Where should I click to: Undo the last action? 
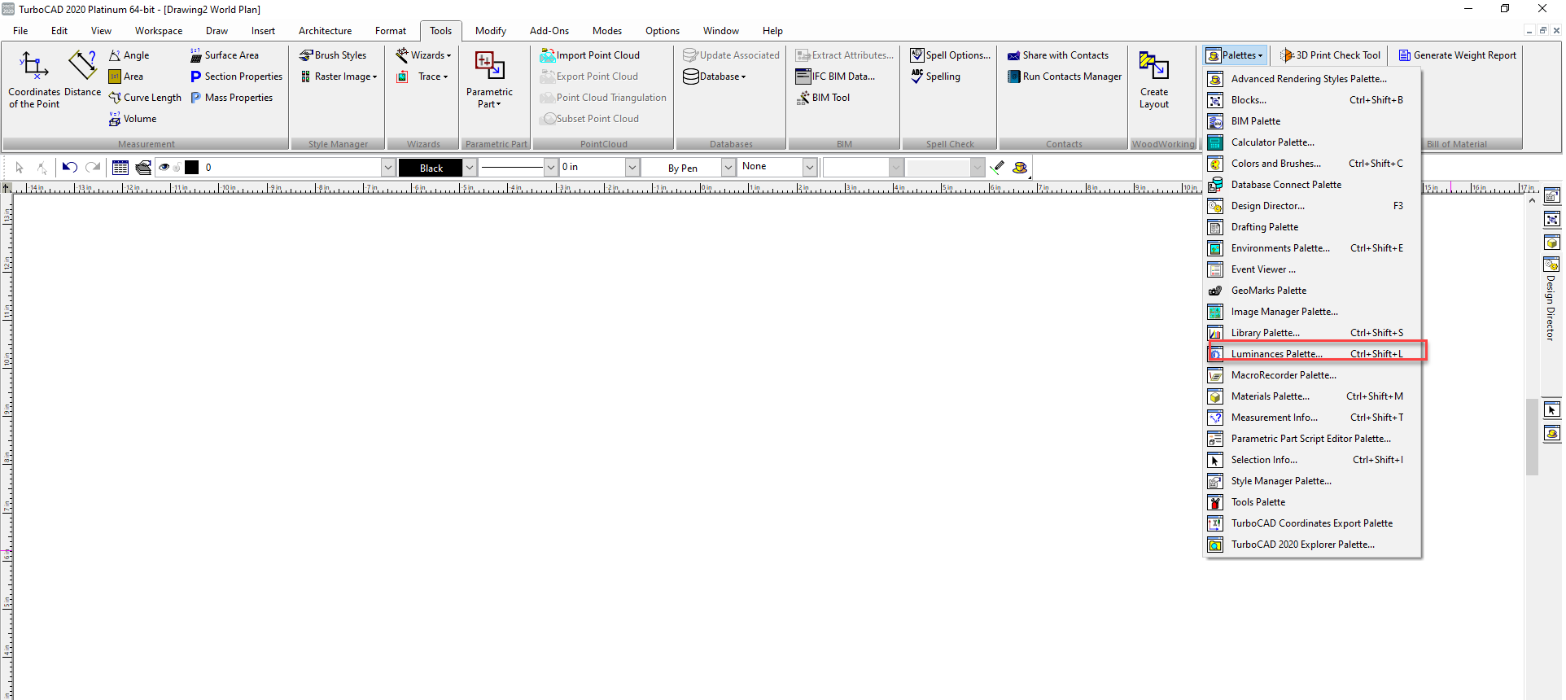(70, 168)
